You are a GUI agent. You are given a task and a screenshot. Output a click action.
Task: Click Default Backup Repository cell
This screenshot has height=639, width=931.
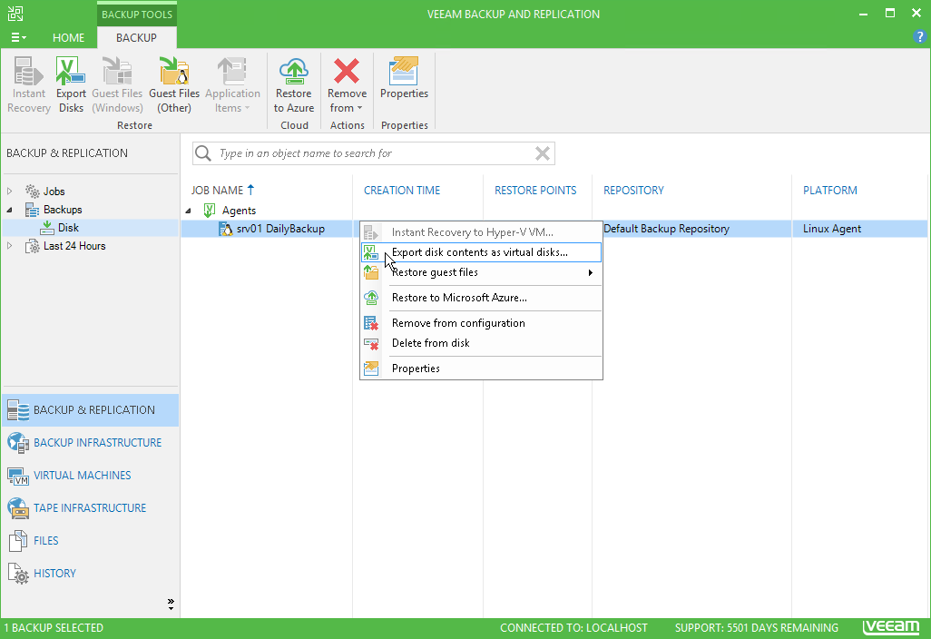pos(666,229)
